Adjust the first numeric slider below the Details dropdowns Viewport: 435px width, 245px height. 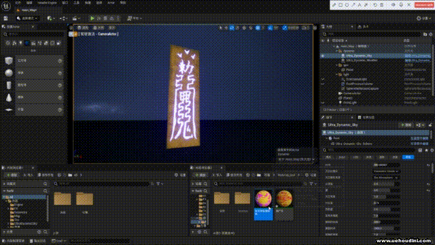click(386, 184)
